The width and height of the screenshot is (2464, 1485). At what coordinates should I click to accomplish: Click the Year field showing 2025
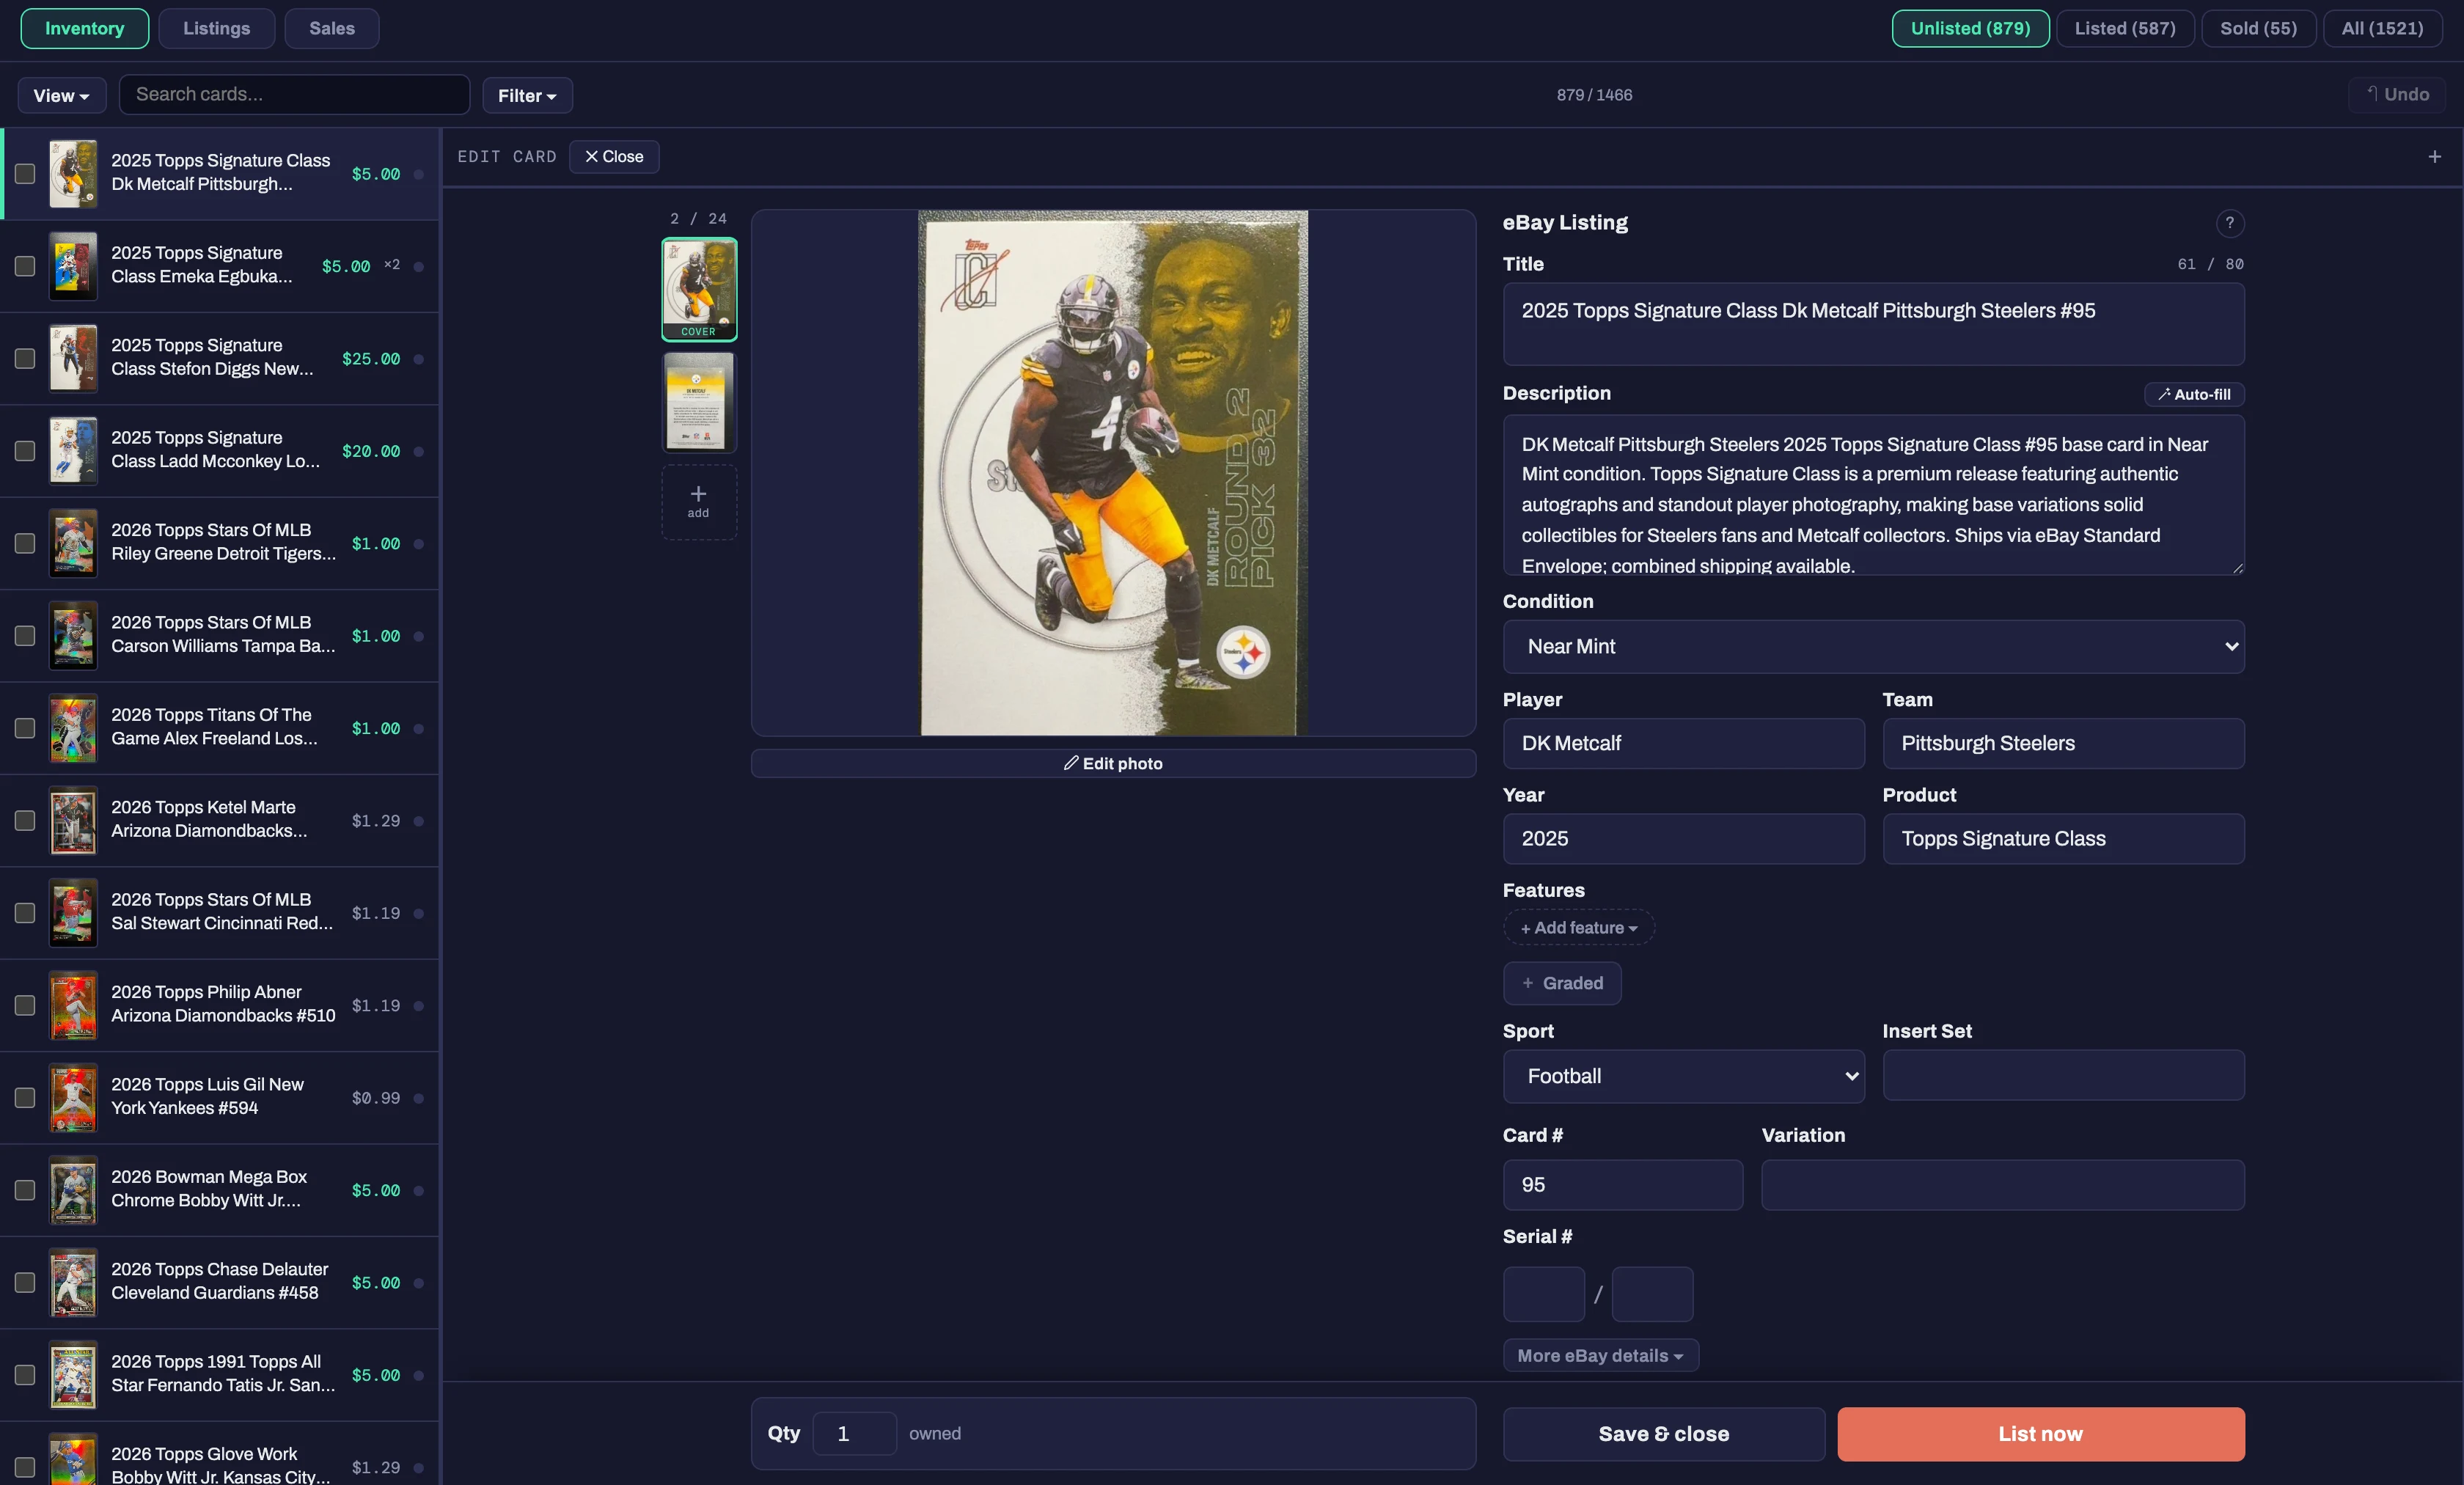(x=1683, y=838)
